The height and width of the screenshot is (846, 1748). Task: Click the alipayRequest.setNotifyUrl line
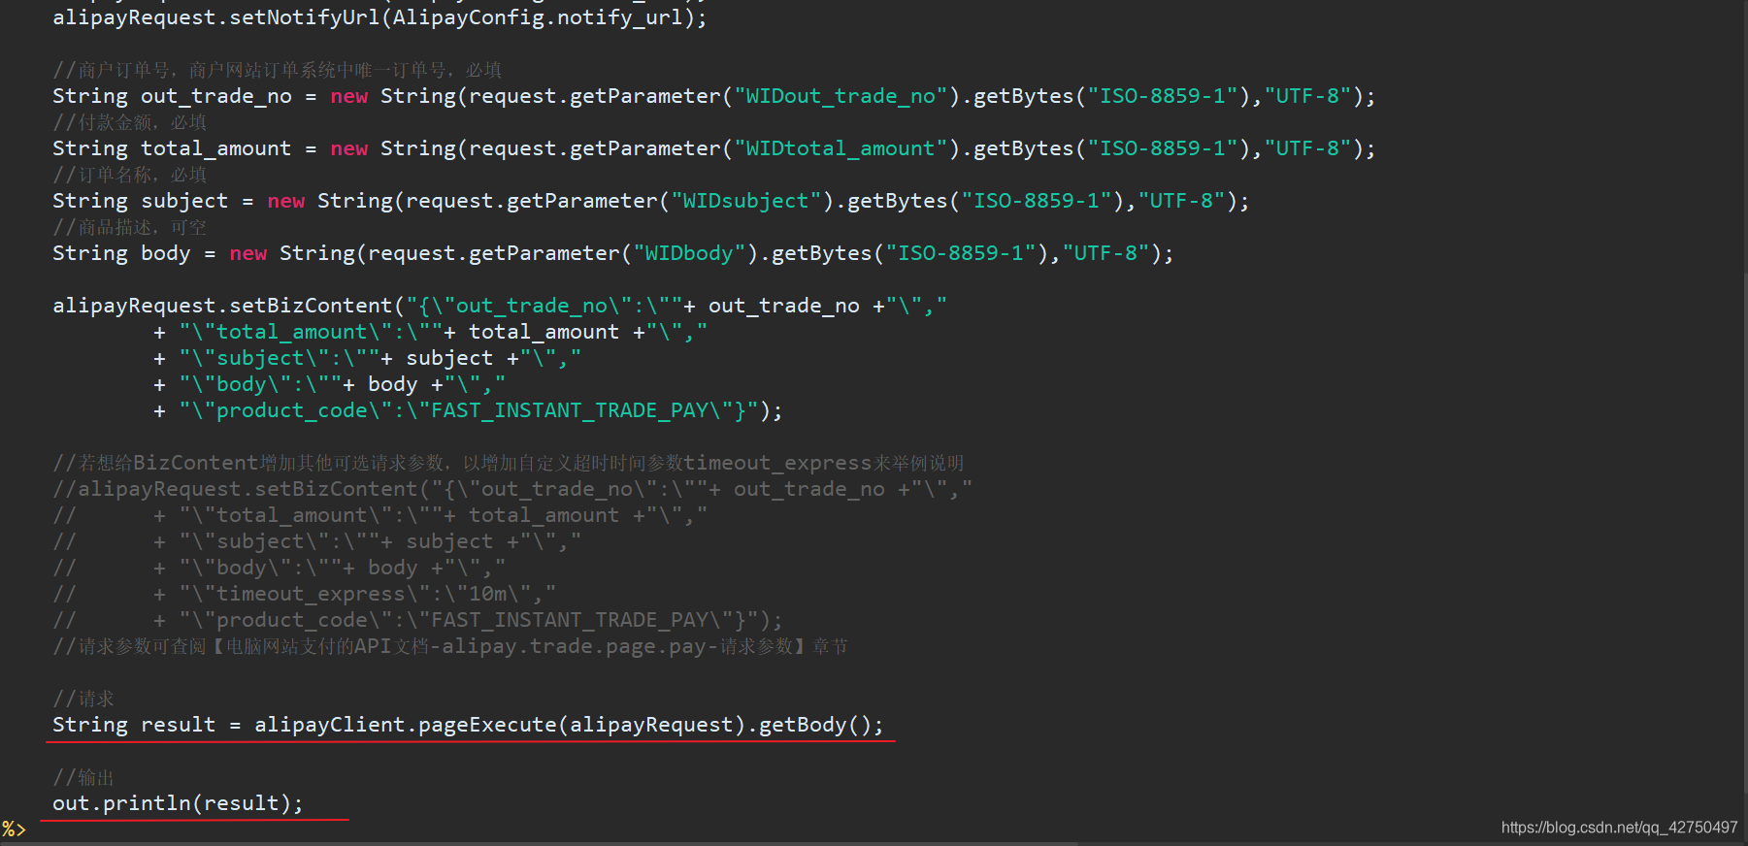379,17
